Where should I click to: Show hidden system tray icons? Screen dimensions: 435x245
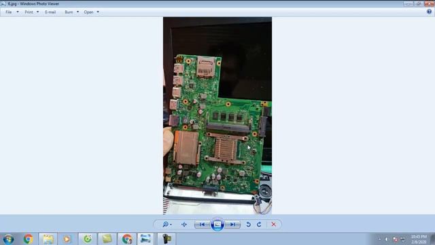pyautogui.click(x=379, y=239)
